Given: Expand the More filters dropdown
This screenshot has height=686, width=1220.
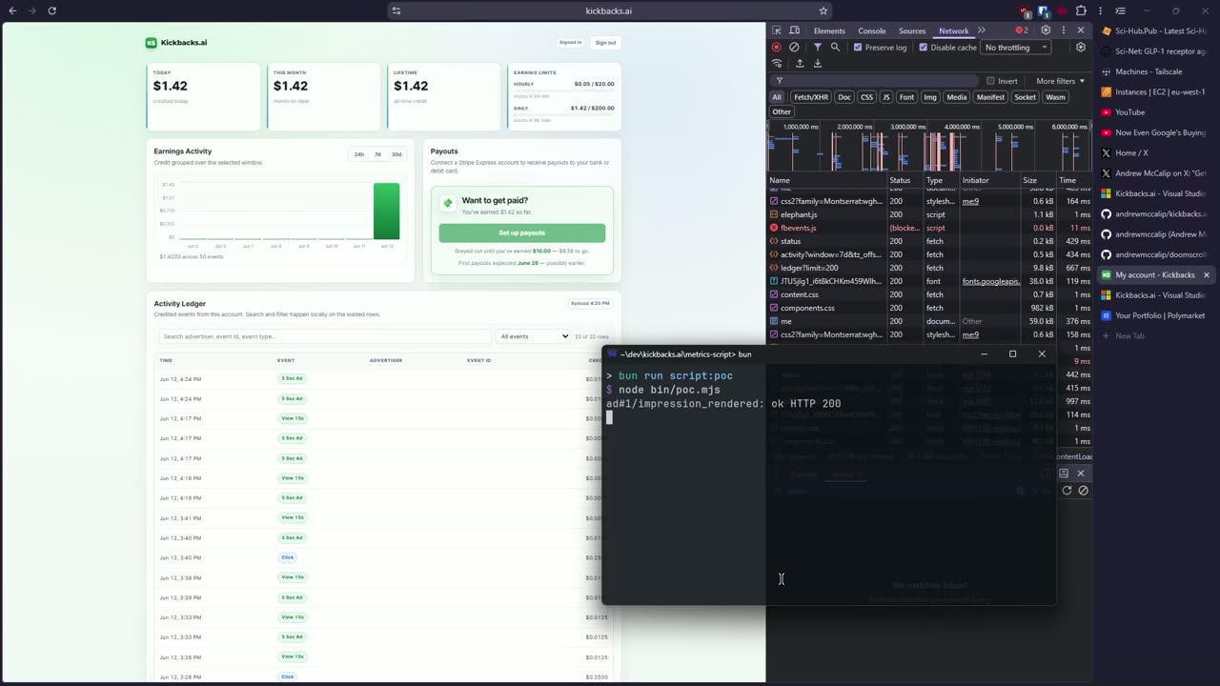Looking at the screenshot, I should (x=1060, y=81).
